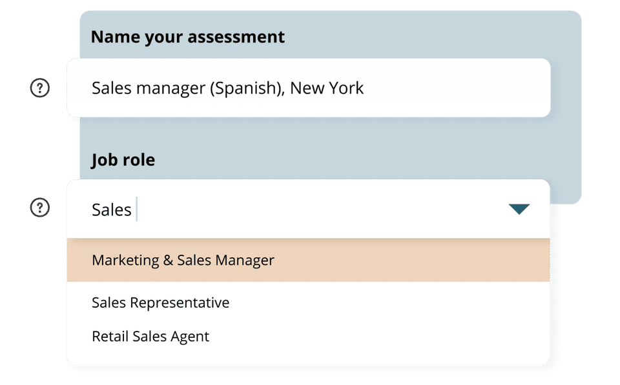Click the "Name your assessment" label
This screenshot has height=385, width=620.
tap(187, 37)
